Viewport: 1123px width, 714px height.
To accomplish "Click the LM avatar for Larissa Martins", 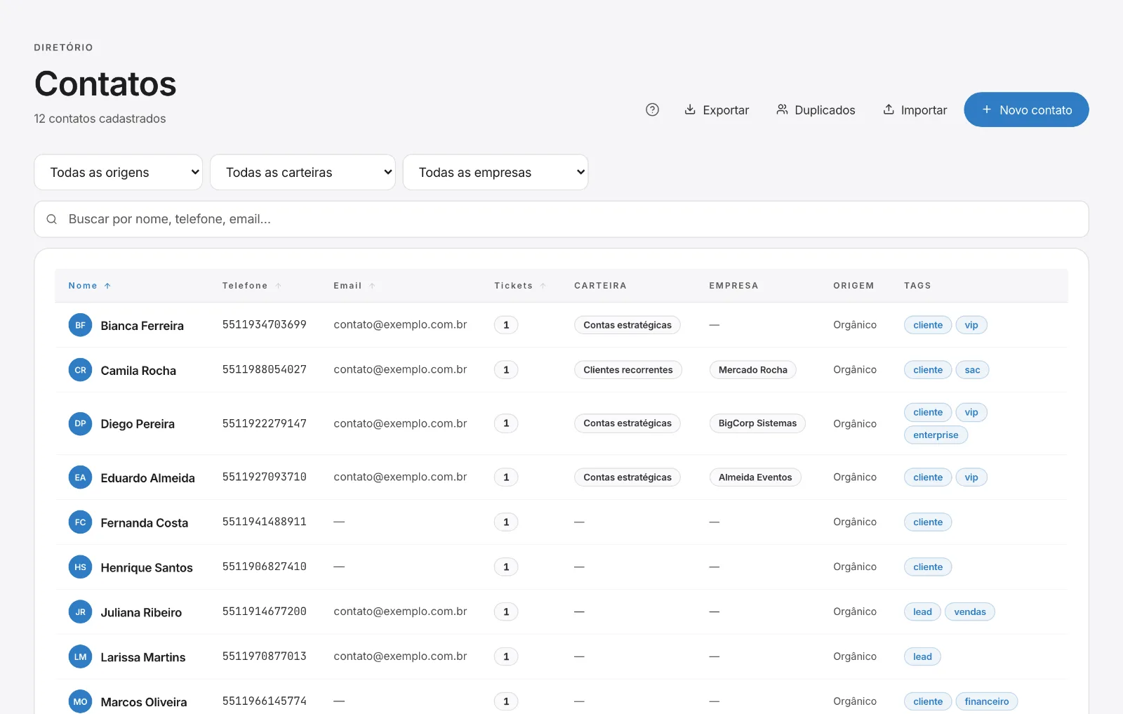I will pos(80,657).
